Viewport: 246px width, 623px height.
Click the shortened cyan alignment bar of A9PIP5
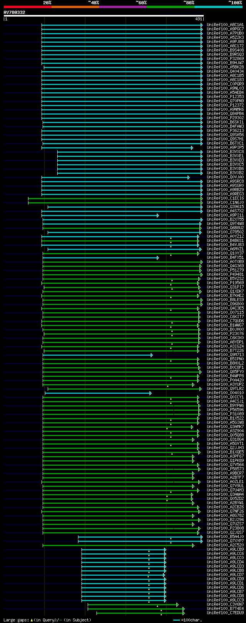click(x=117, y=148)
